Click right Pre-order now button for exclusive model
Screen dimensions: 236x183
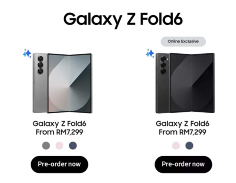183,165
